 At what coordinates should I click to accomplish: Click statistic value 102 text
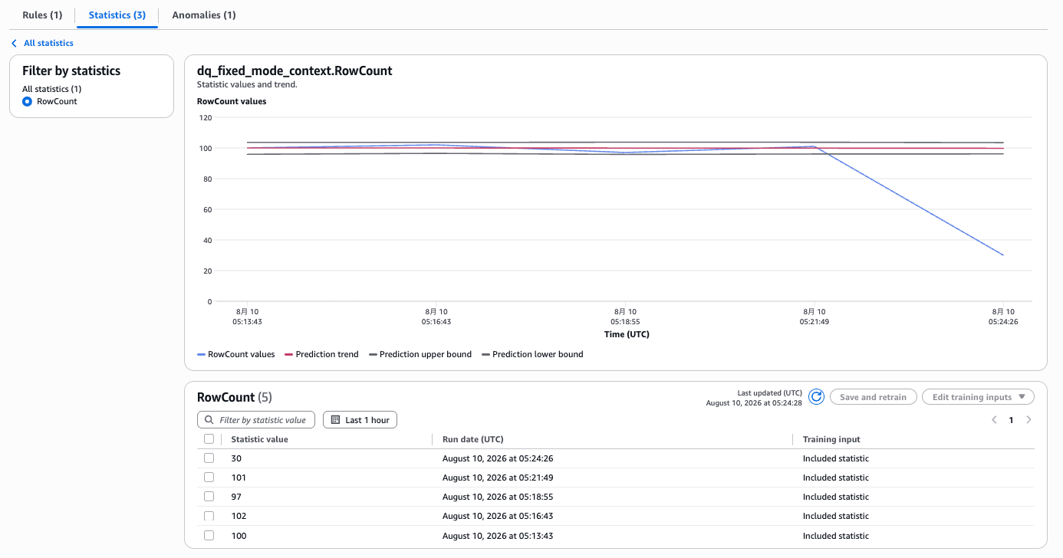pos(239,516)
